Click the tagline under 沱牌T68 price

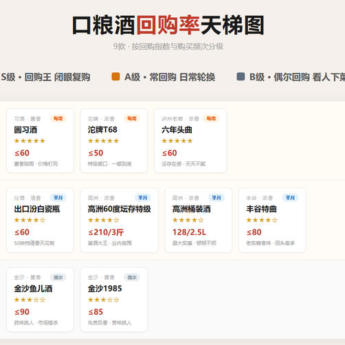tap(110, 164)
